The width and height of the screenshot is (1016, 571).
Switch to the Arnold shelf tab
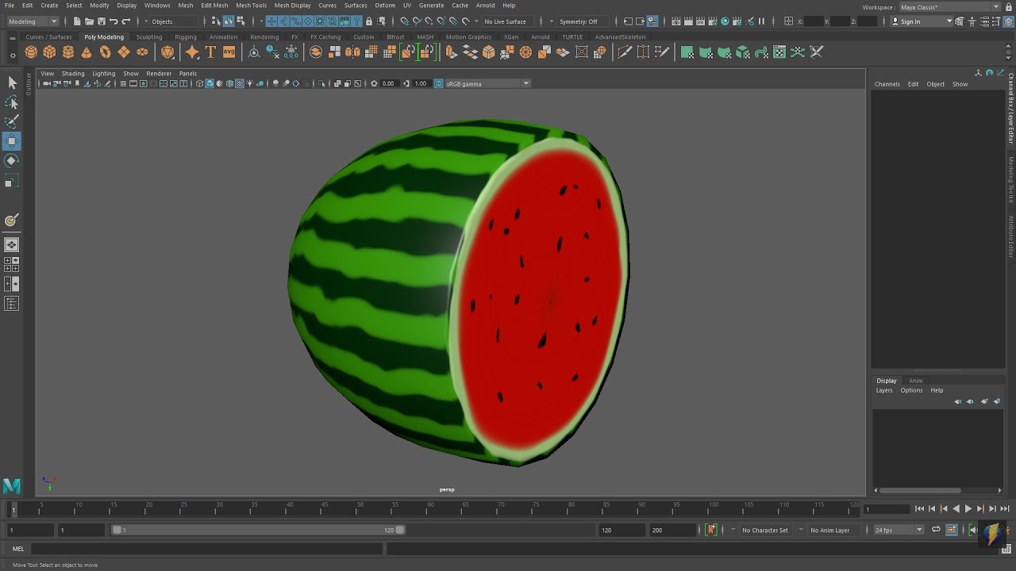coord(541,36)
